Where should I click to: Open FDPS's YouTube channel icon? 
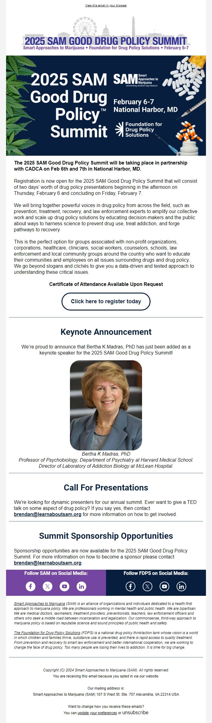pyautogui.click(x=164, y=586)
